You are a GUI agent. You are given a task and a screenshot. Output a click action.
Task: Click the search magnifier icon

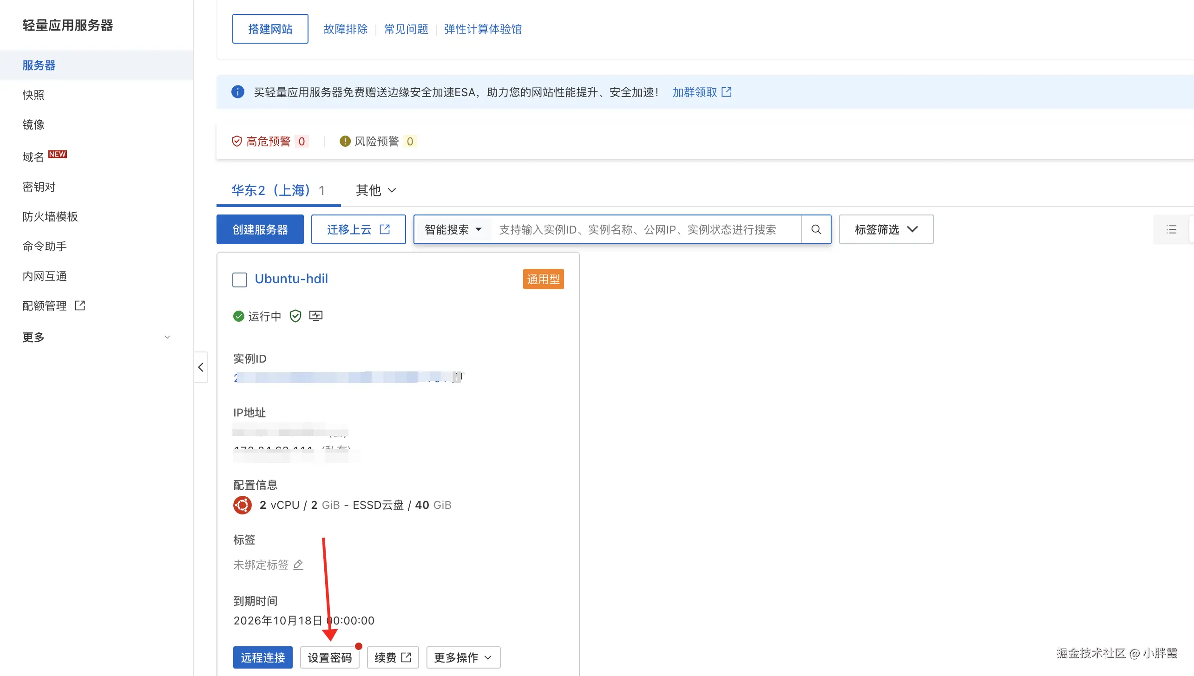pos(816,229)
